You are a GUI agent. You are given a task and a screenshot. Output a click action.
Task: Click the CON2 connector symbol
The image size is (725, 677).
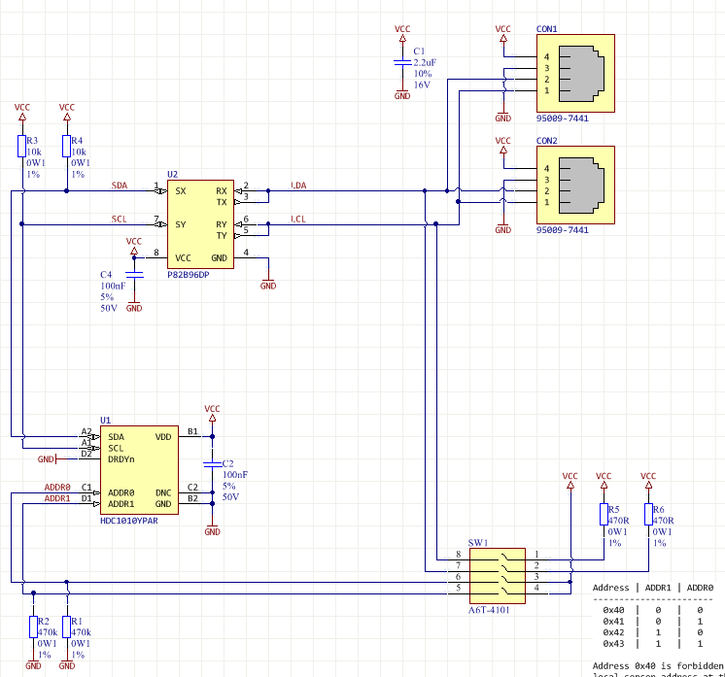point(575,185)
